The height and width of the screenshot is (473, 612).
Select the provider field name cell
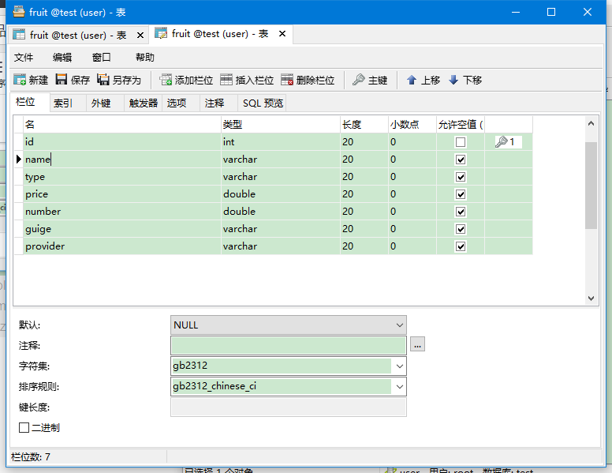click(x=121, y=246)
